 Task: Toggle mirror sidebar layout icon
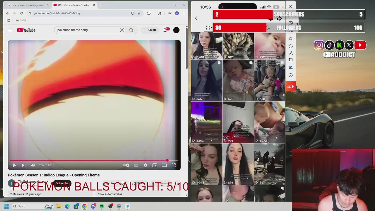(x=291, y=60)
